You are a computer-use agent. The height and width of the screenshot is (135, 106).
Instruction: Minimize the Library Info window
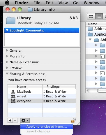pyautogui.click(x=14, y=9)
